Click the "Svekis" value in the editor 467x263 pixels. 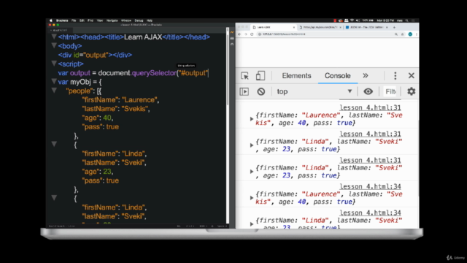tap(136, 109)
